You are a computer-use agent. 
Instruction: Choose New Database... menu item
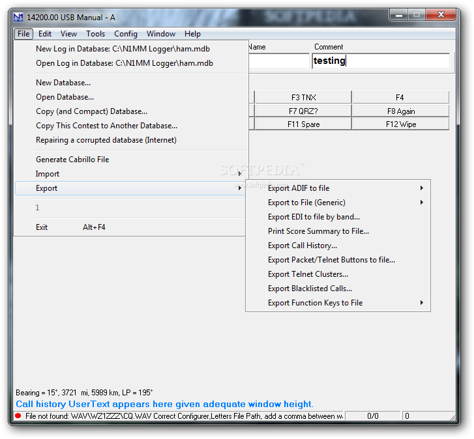[130, 83]
